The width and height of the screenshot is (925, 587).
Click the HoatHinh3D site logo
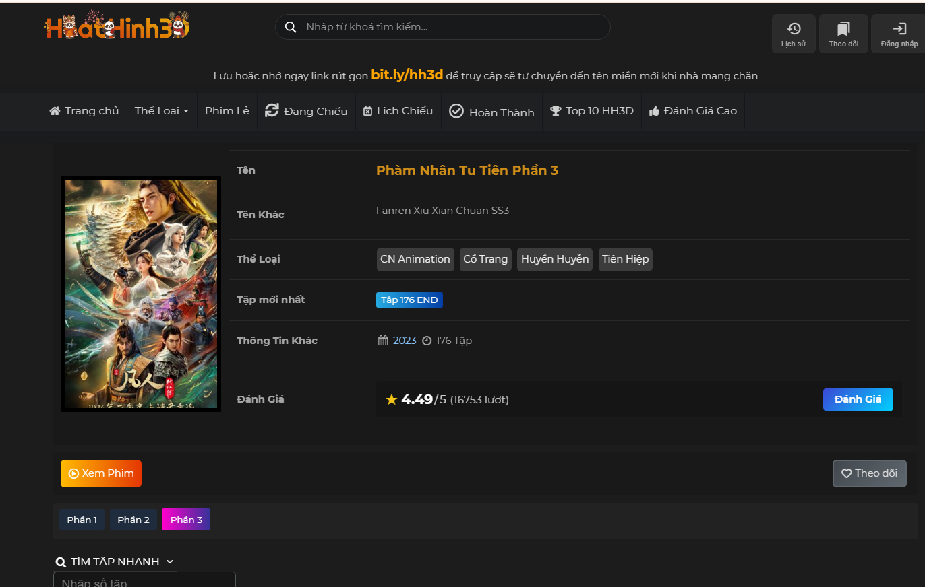click(117, 27)
